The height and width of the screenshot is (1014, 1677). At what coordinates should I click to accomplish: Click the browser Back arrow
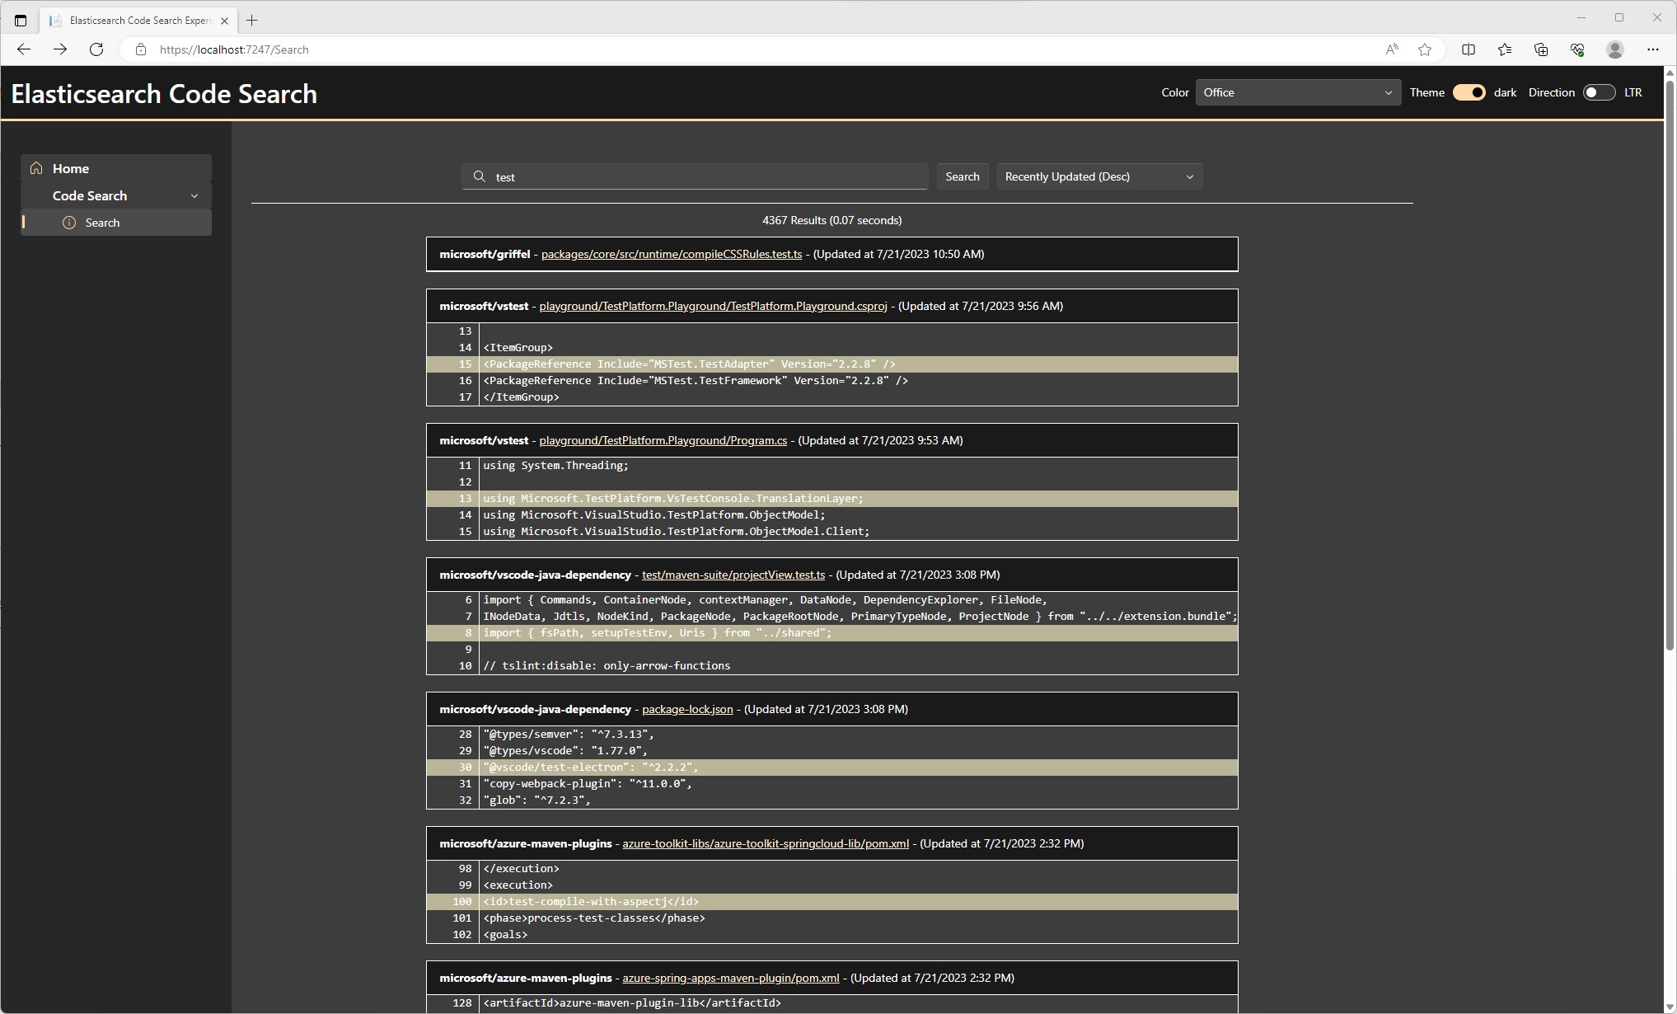point(23,49)
